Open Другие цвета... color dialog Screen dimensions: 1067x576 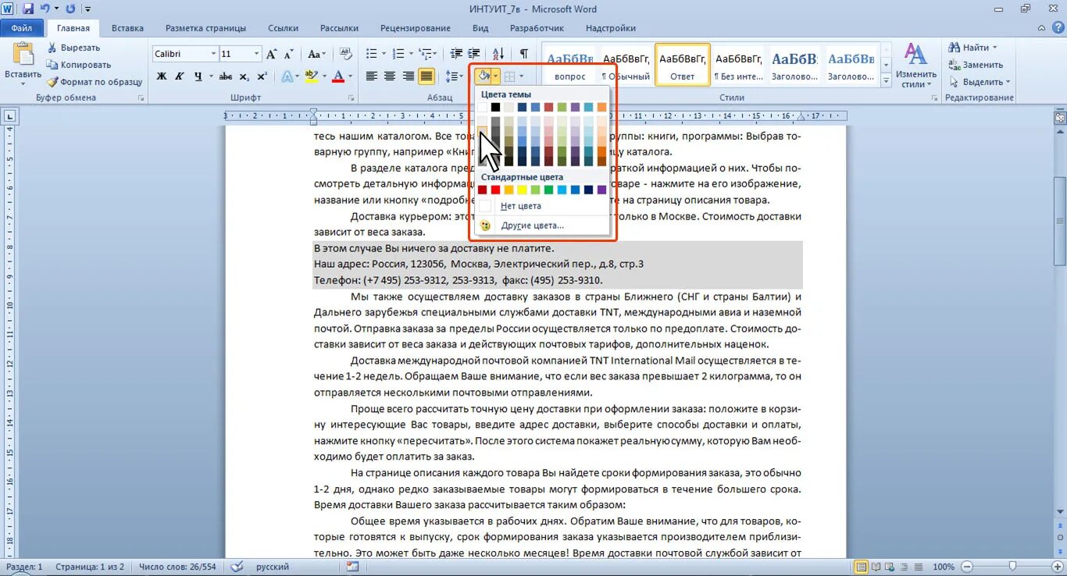[541, 226]
